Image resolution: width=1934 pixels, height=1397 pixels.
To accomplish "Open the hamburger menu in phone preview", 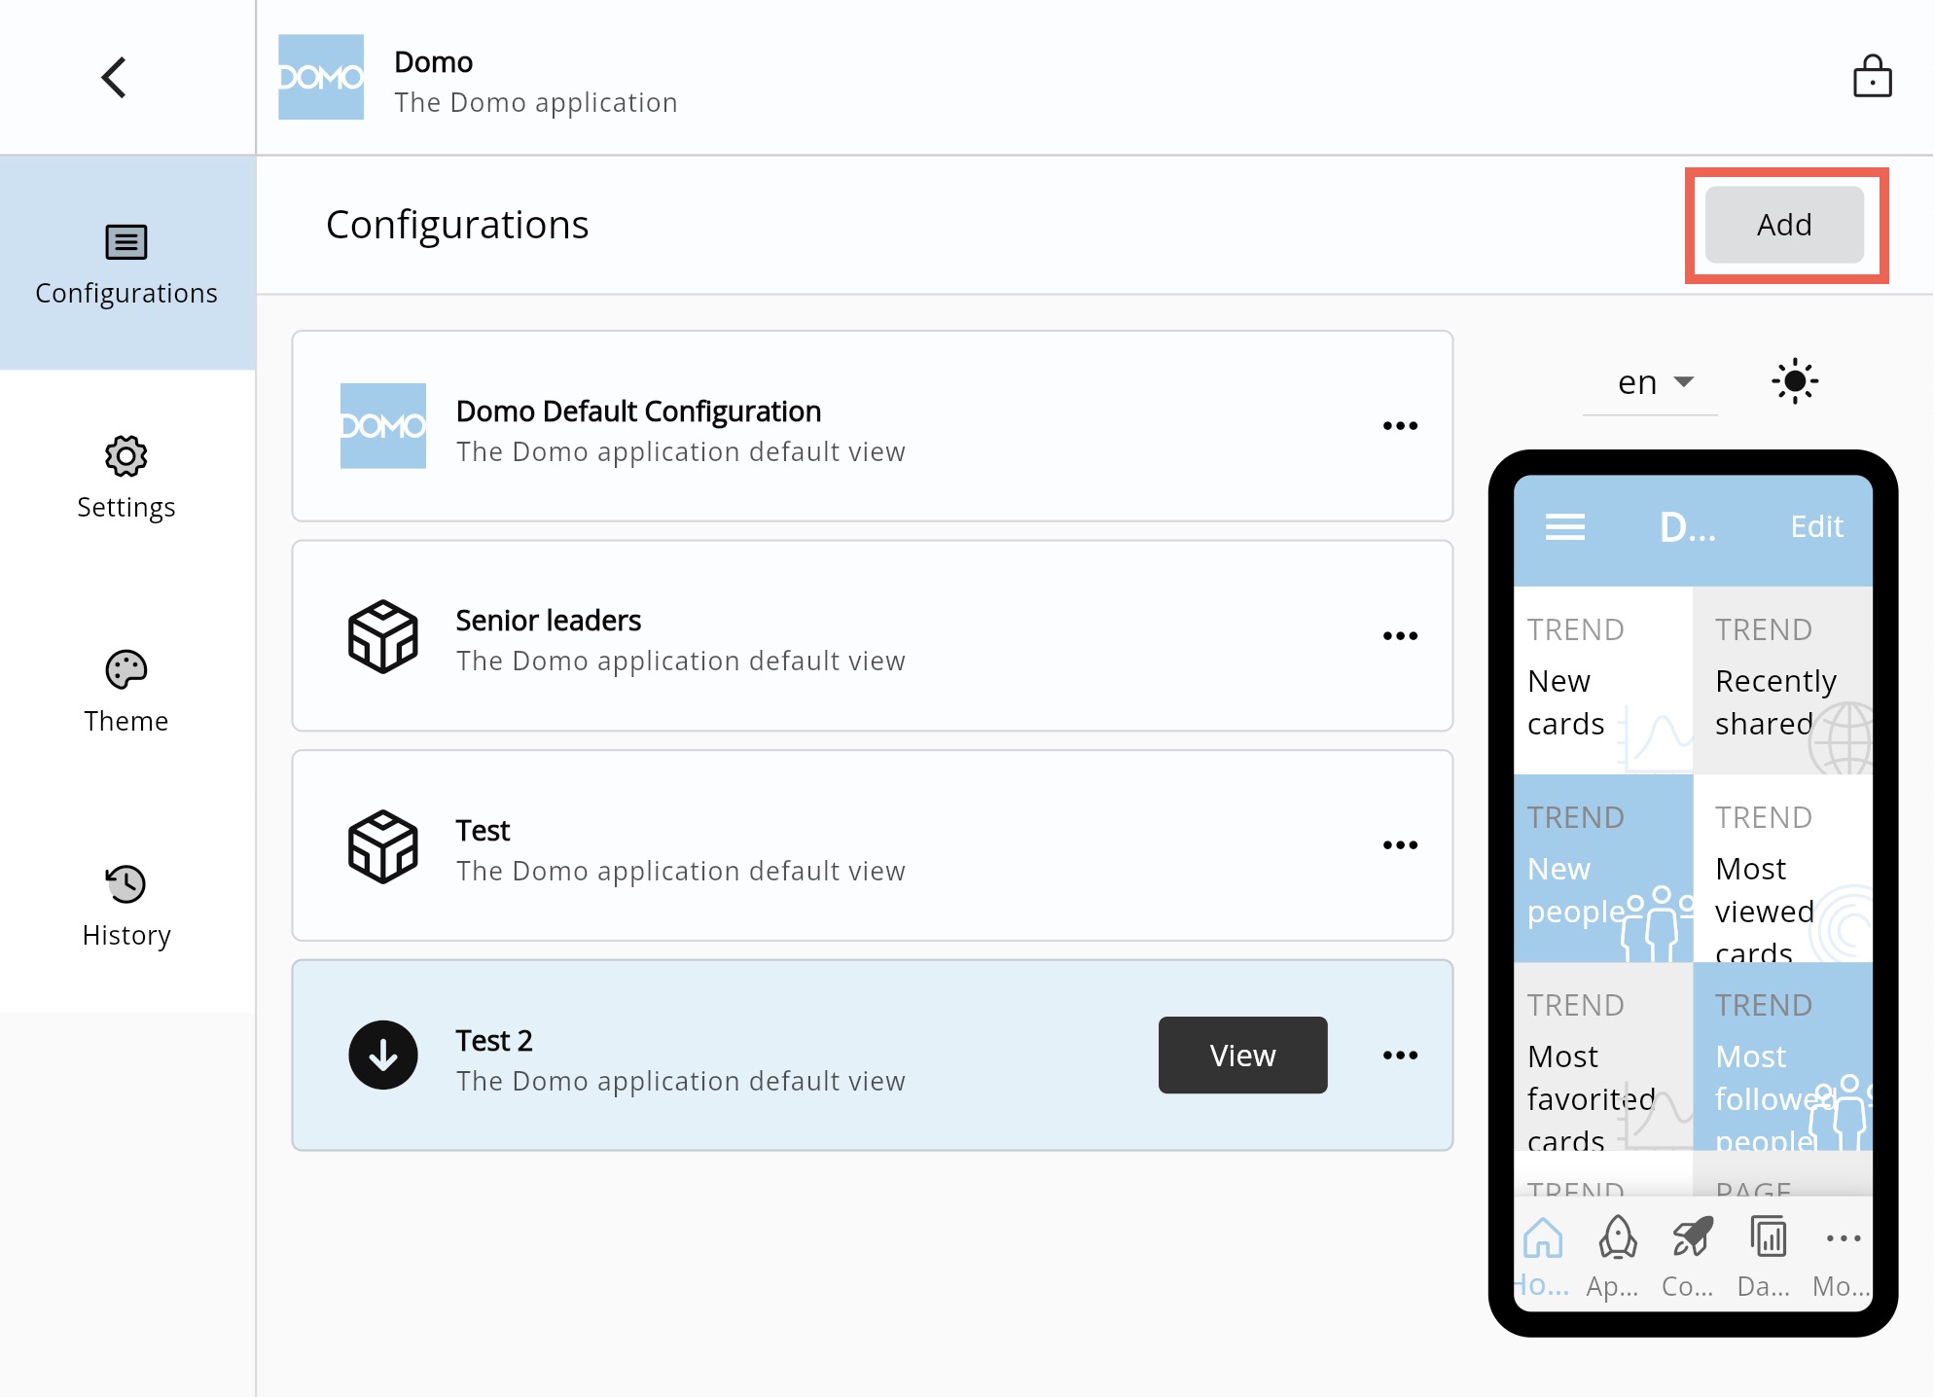I will [1565, 526].
